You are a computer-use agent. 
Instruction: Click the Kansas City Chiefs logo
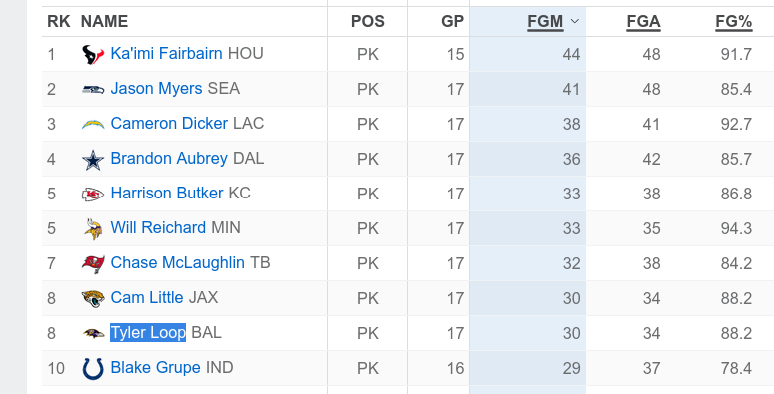point(93,195)
